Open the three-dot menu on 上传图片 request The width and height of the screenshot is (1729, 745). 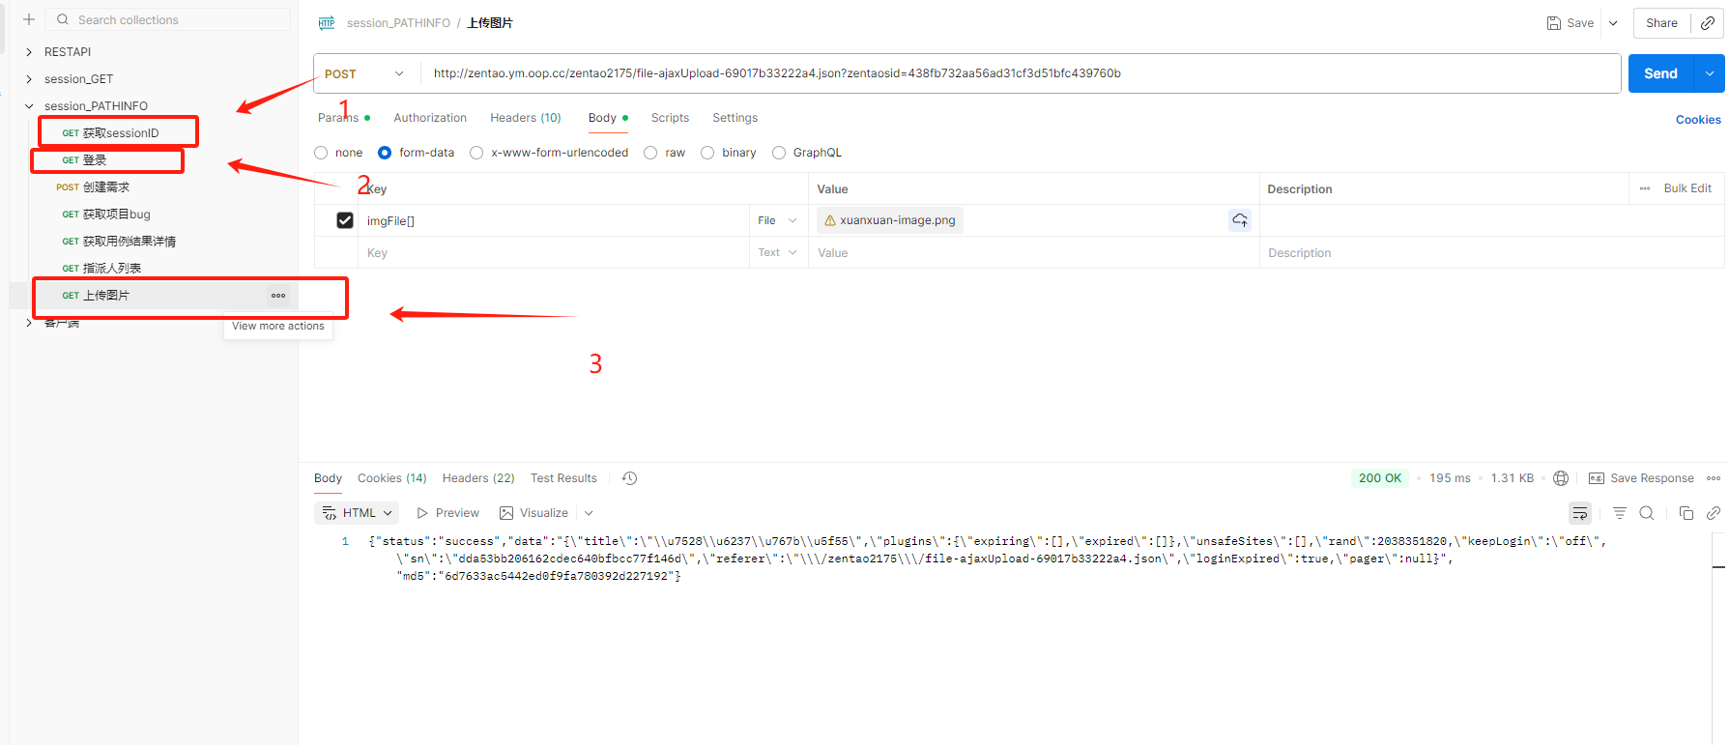(x=278, y=296)
